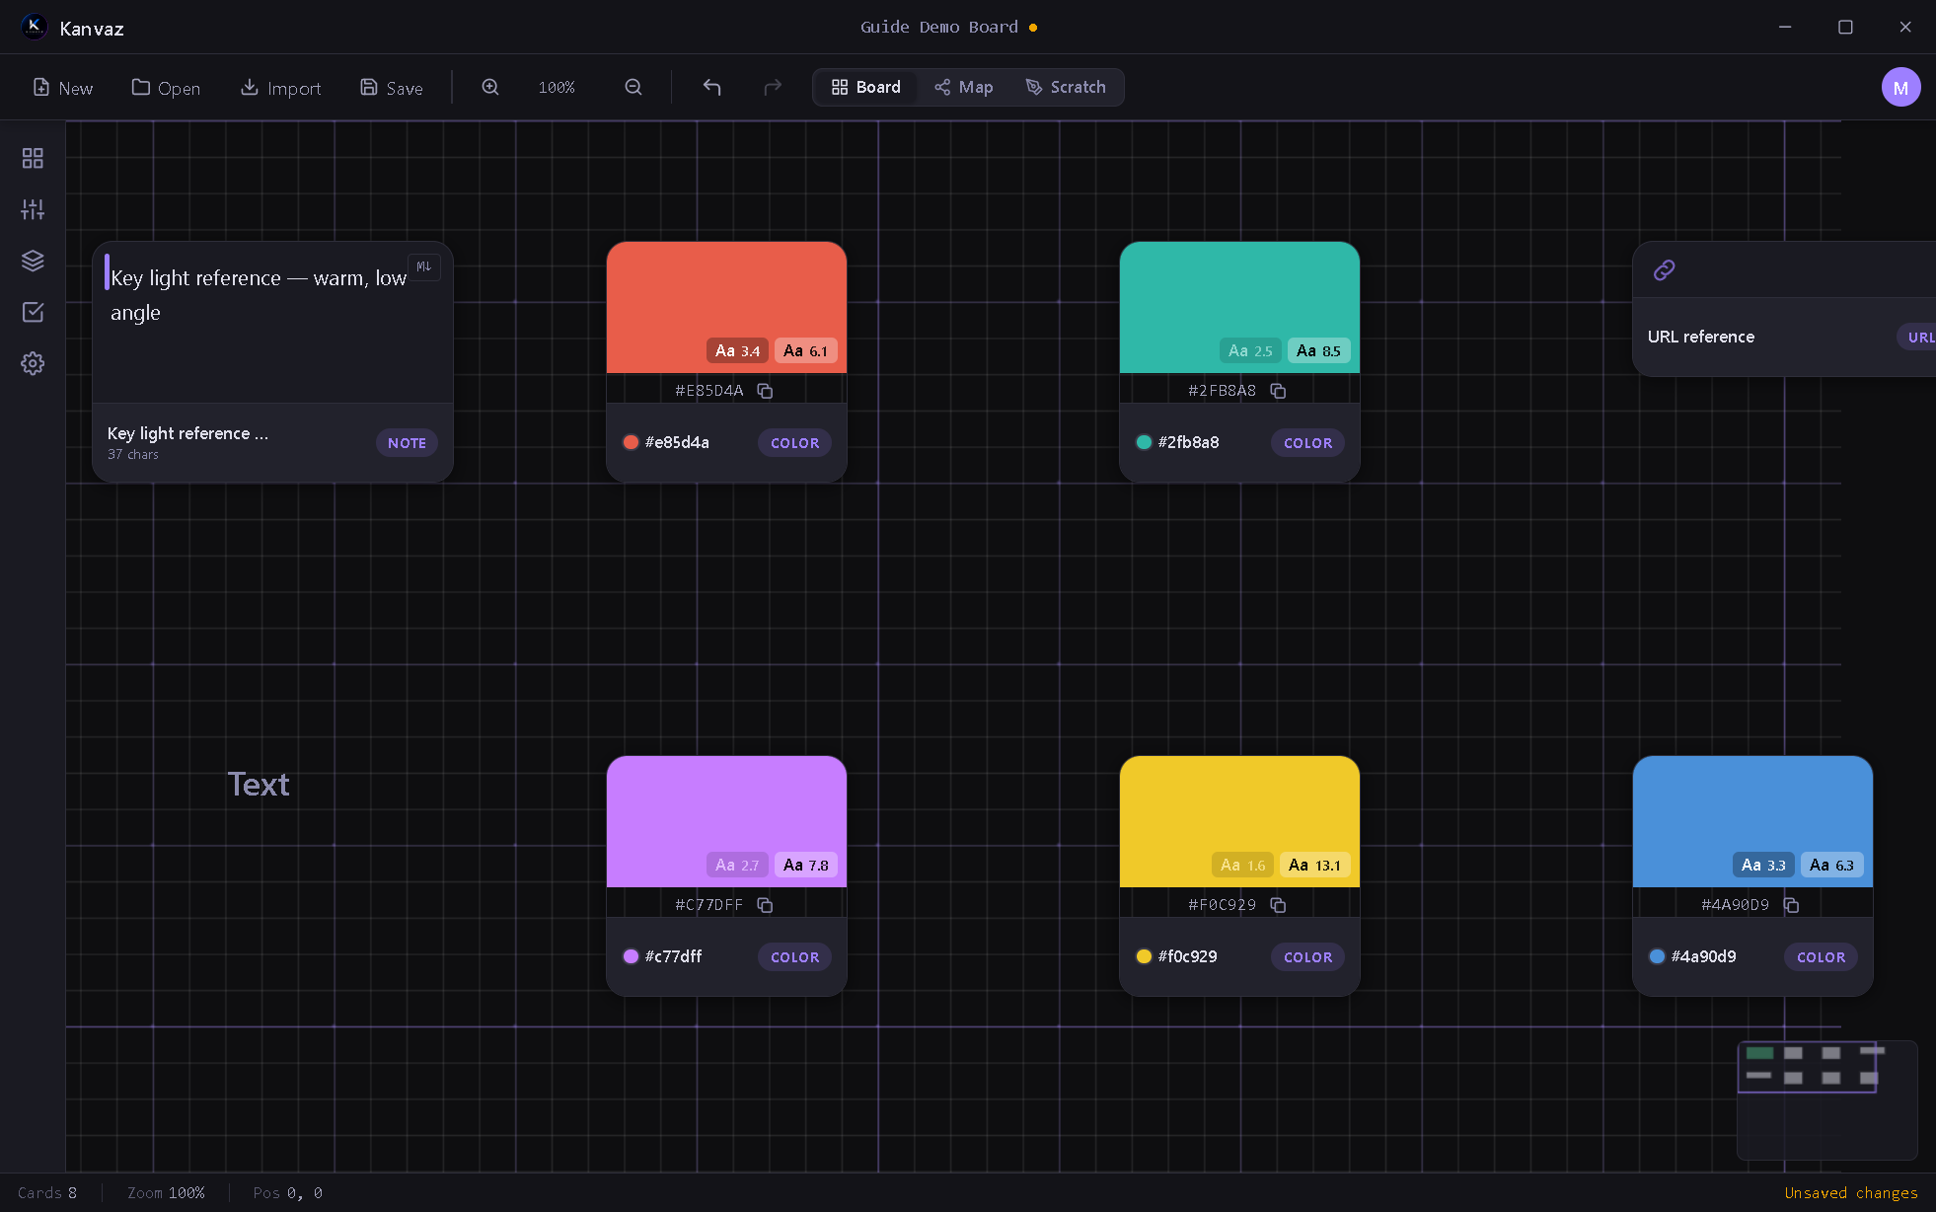Switch to the Board view tab
Image resolution: width=1936 pixels, height=1212 pixels.
pos(866,87)
